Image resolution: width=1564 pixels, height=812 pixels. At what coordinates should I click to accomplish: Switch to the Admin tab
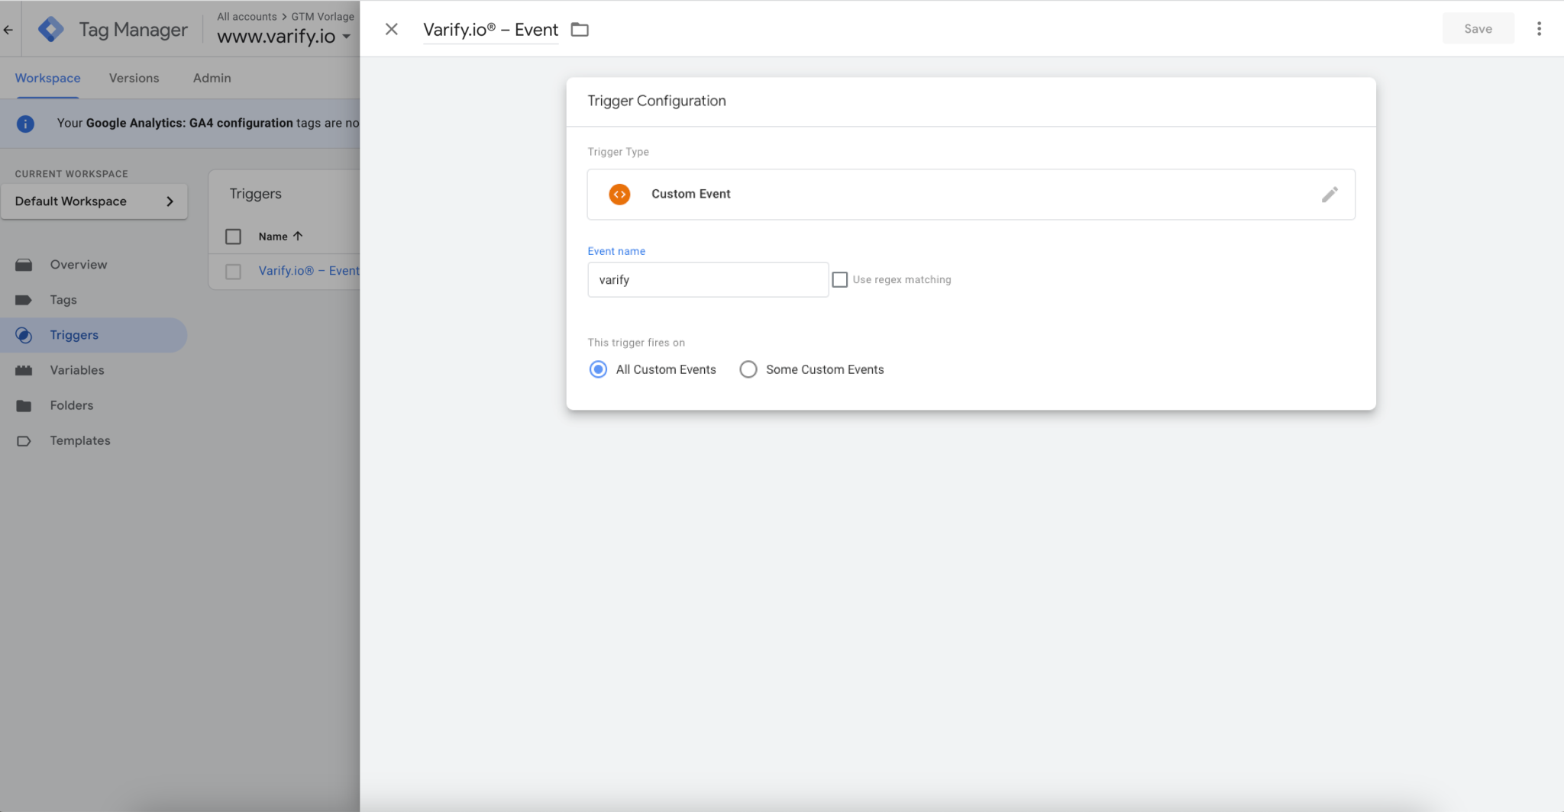(x=212, y=78)
